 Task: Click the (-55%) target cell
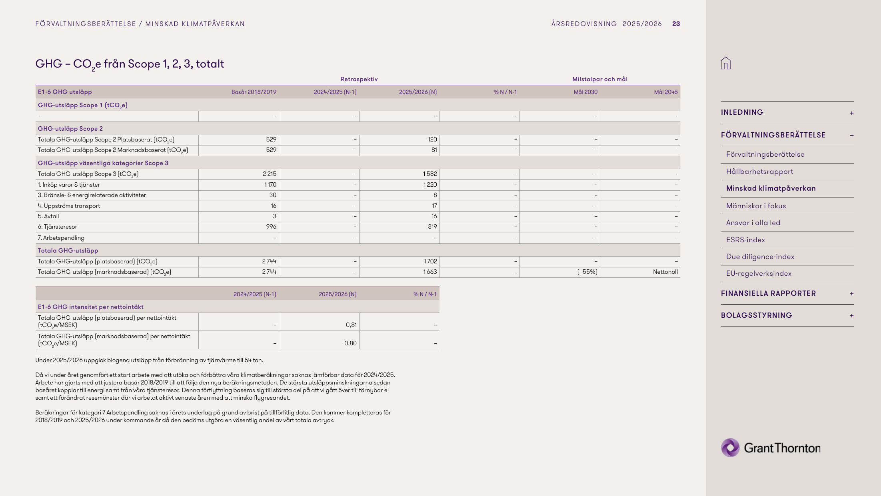tap(587, 272)
